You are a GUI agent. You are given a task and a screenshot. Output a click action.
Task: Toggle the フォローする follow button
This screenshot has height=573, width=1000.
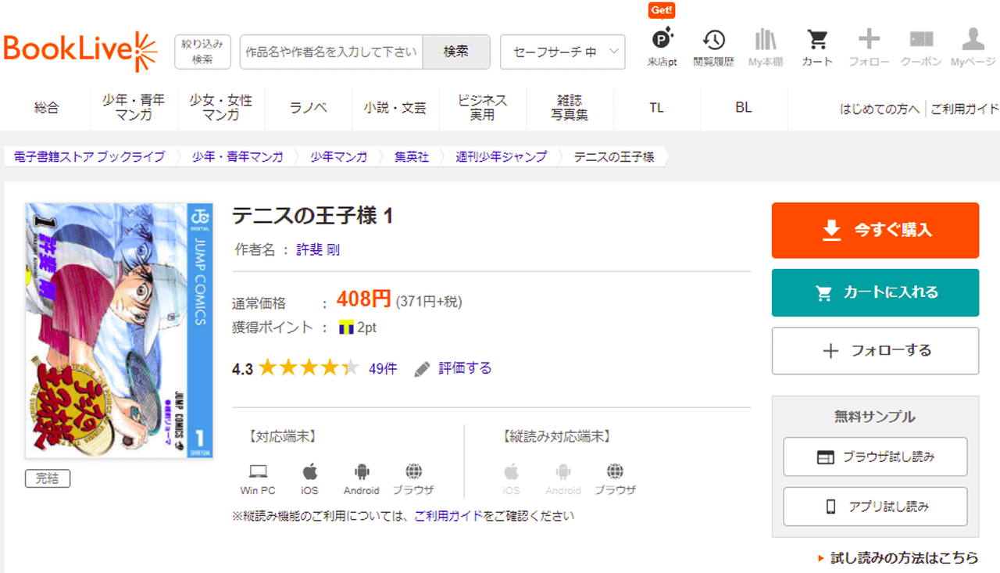(875, 350)
